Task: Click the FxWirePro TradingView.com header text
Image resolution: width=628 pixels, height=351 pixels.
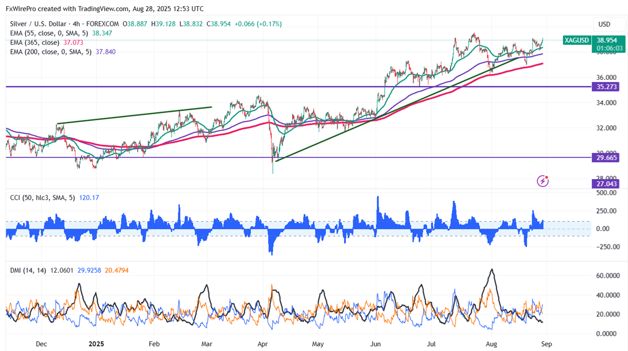Action: point(104,8)
